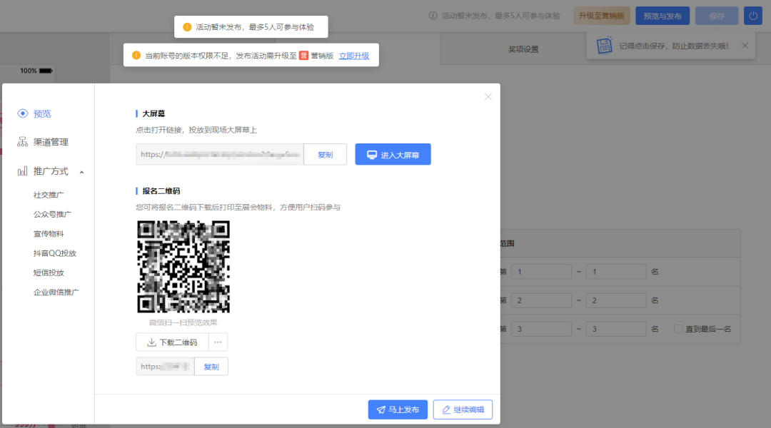Click 继续编辑 to continue editing
This screenshot has height=428, width=771.
[x=463, y=409]
